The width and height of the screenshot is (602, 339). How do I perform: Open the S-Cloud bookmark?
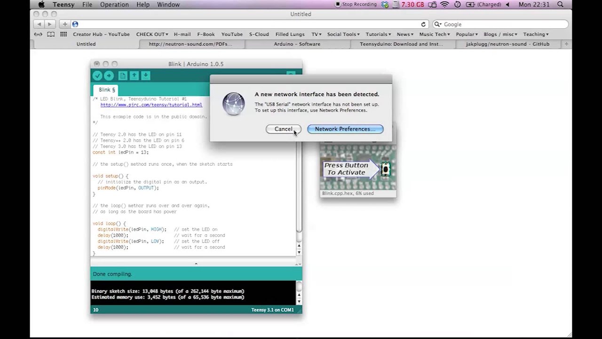259,34
